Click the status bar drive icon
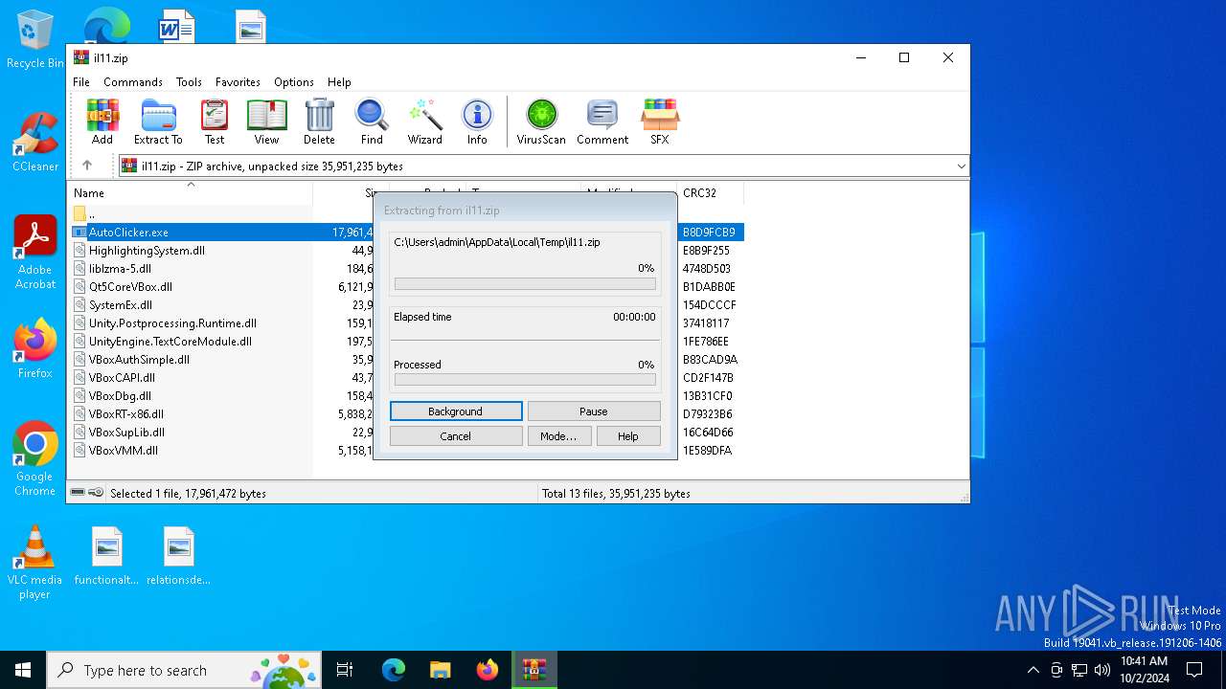 [79, 493]
